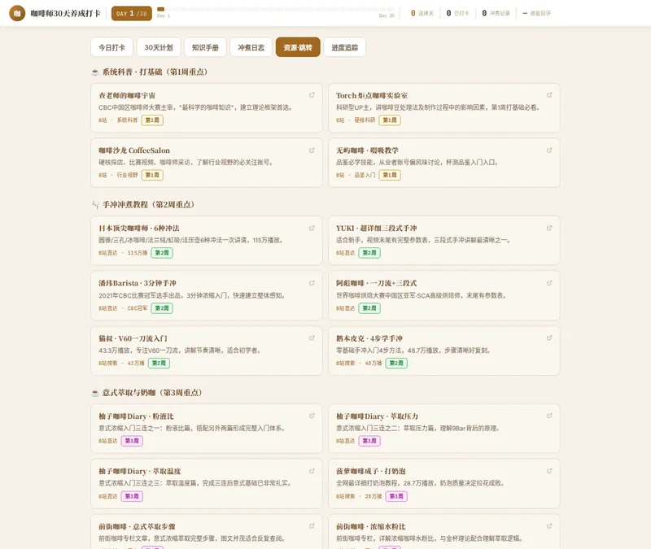Click the 已打卡 counter in header
The image size is (651, 549).
tap(458, 13)
